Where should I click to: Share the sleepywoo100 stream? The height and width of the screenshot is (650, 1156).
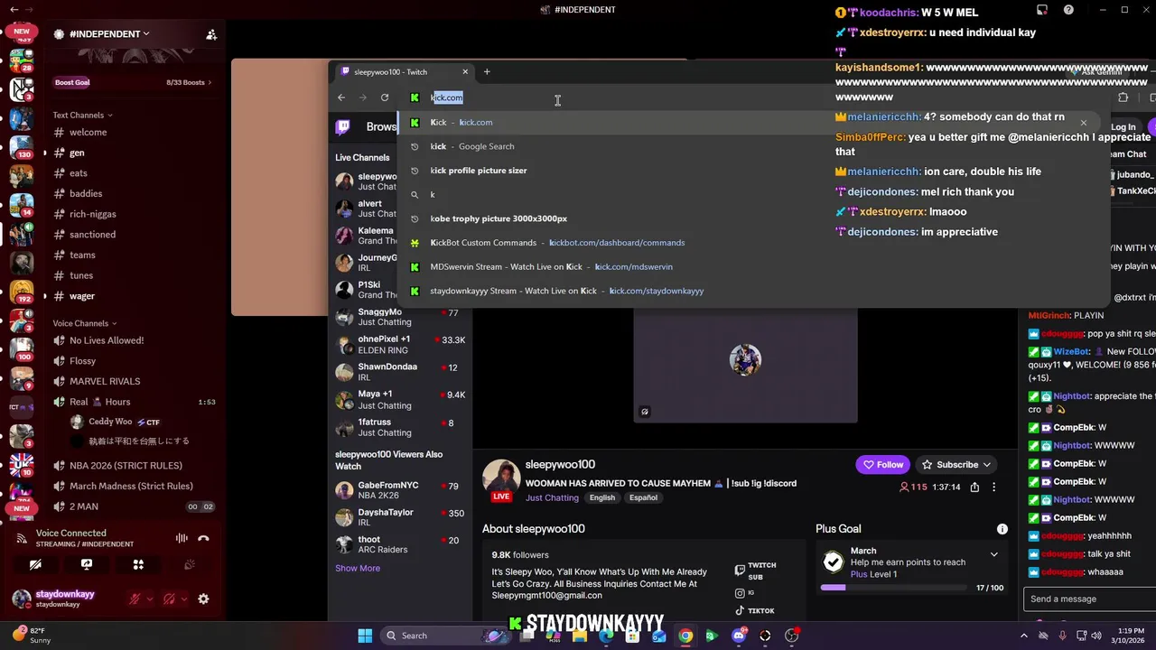[974, 487]
